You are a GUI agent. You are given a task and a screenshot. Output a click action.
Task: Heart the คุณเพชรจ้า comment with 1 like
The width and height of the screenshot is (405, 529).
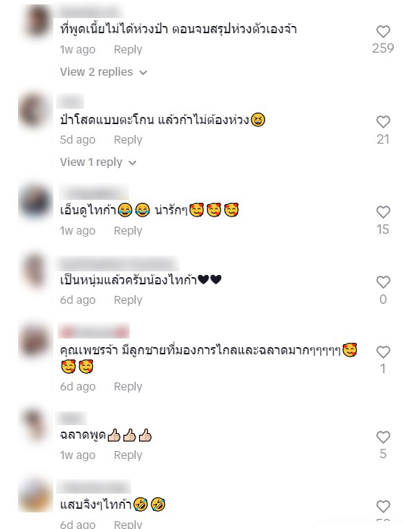click(x=383, y=352)
